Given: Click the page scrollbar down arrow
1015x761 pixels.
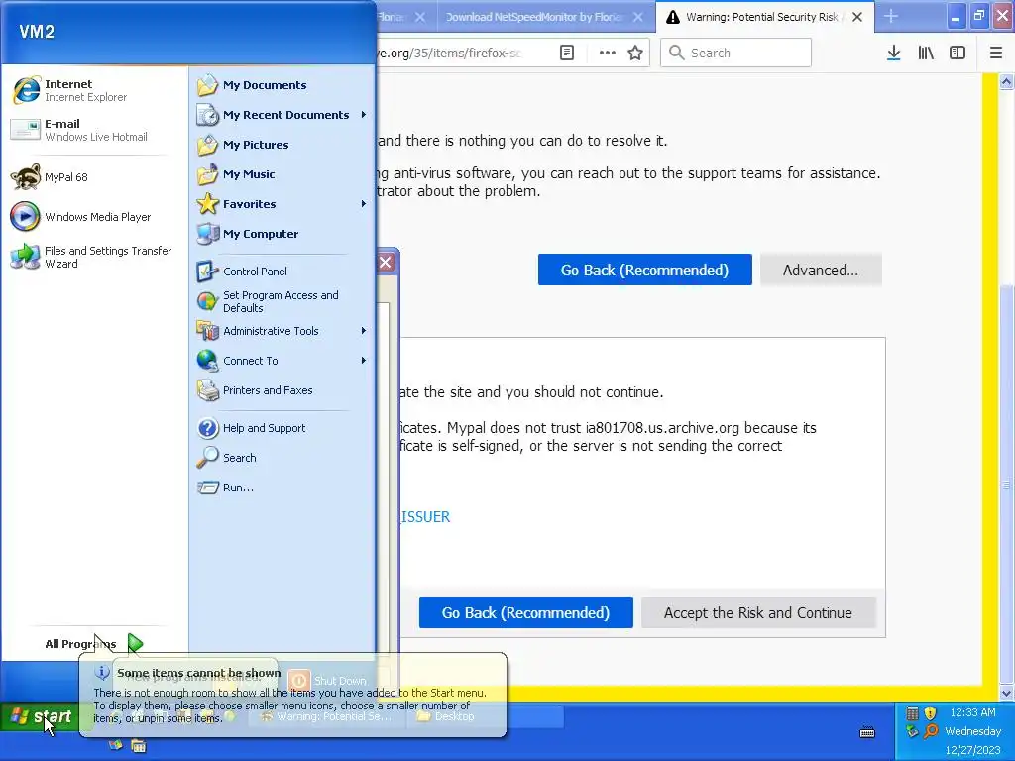Looking at the screenshot, I should (1007, 693).
